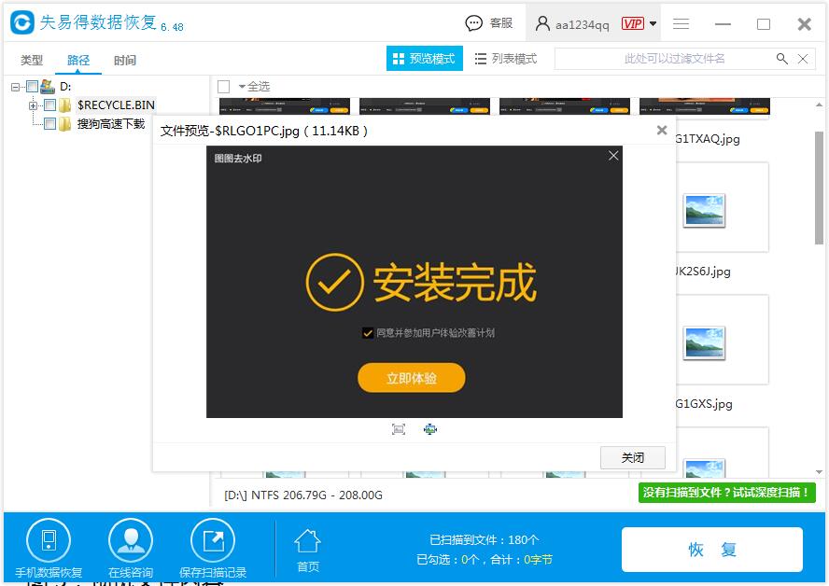The width and height of the screenshot is (829, 586).
Task: Toggle the 全选 select-all checkbox
Action: pos(224,86)
